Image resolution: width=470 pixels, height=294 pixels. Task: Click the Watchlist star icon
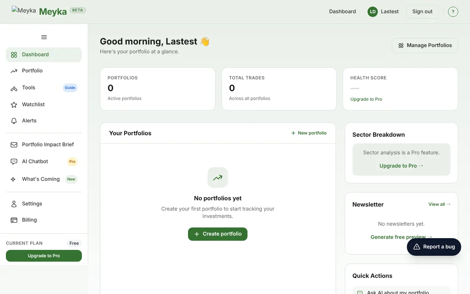(14, 105)
